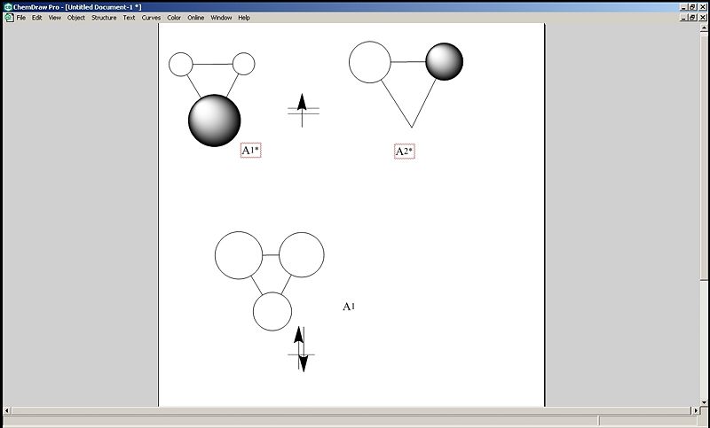This screenshot has height=428, width=710.
Task: Select the paired up-down arrows energy level
Action: coord(301,349)
